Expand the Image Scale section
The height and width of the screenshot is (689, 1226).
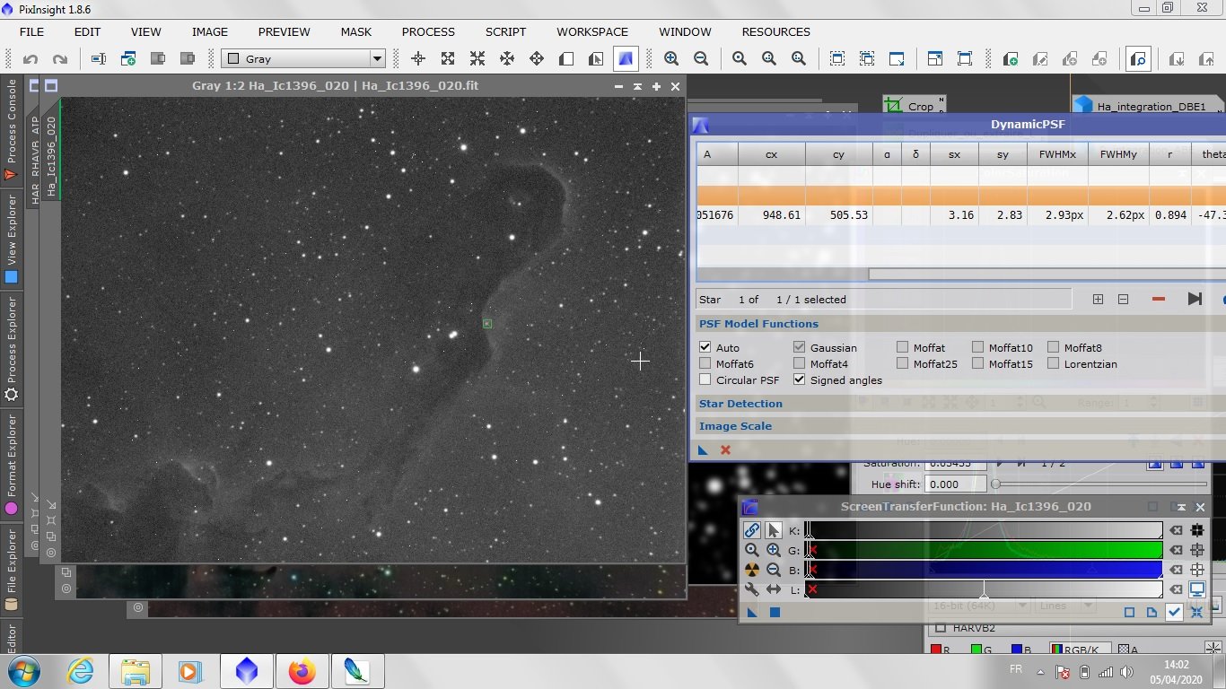point(735,426)
